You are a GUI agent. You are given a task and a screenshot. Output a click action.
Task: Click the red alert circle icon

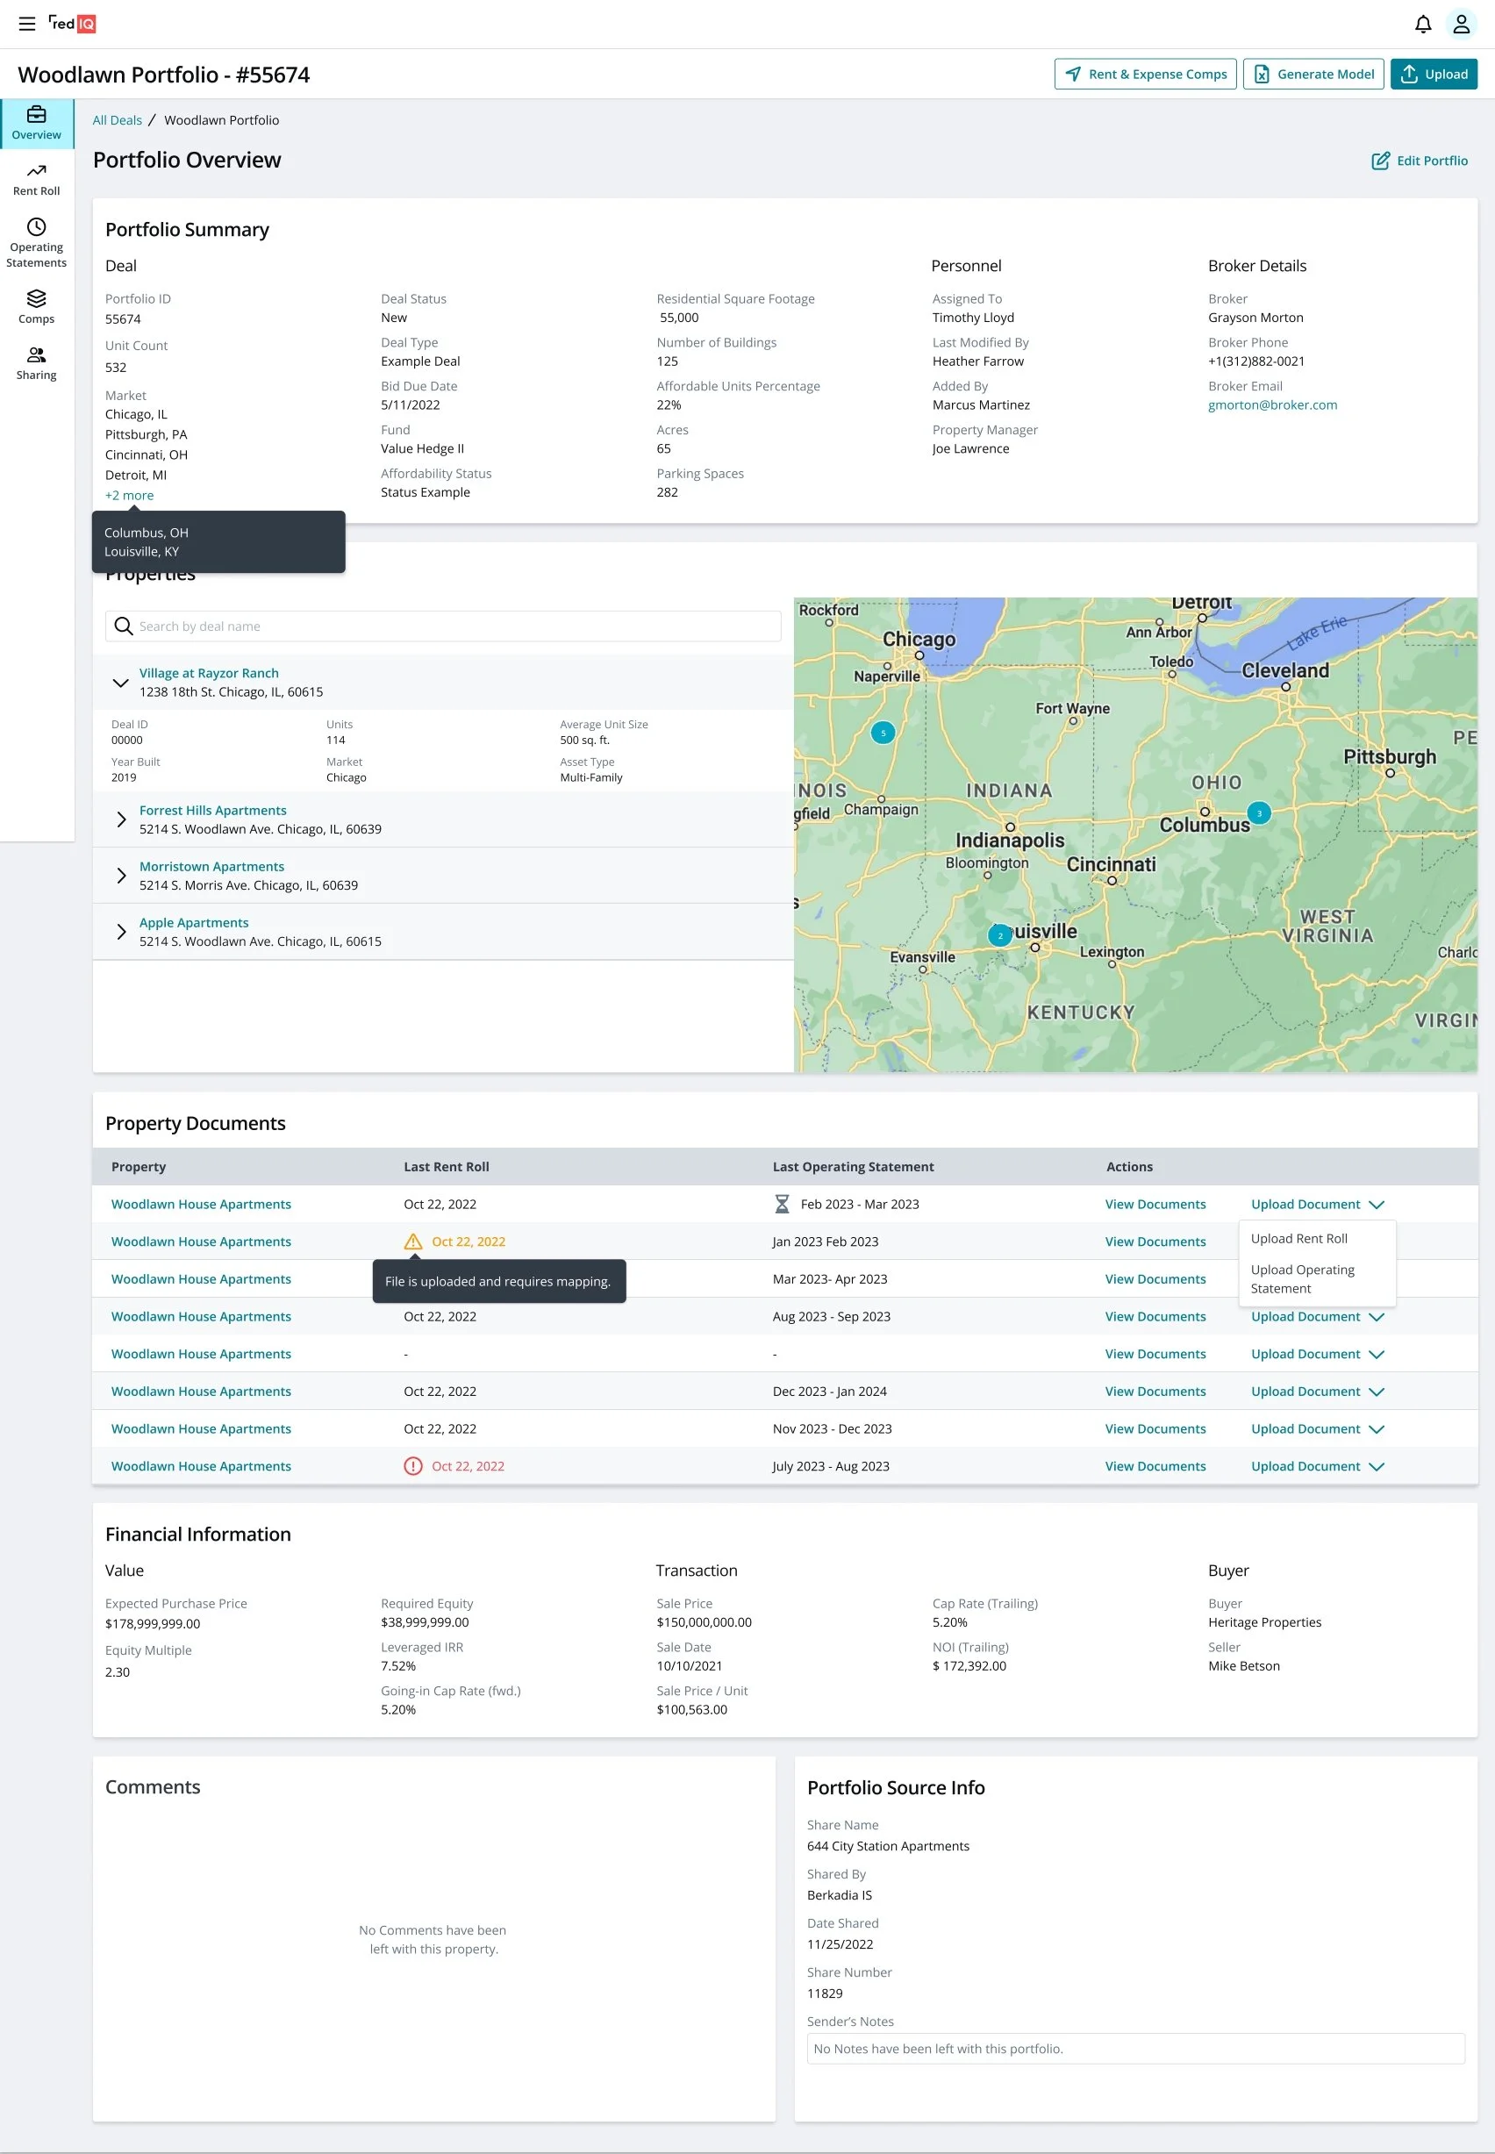413,1467
